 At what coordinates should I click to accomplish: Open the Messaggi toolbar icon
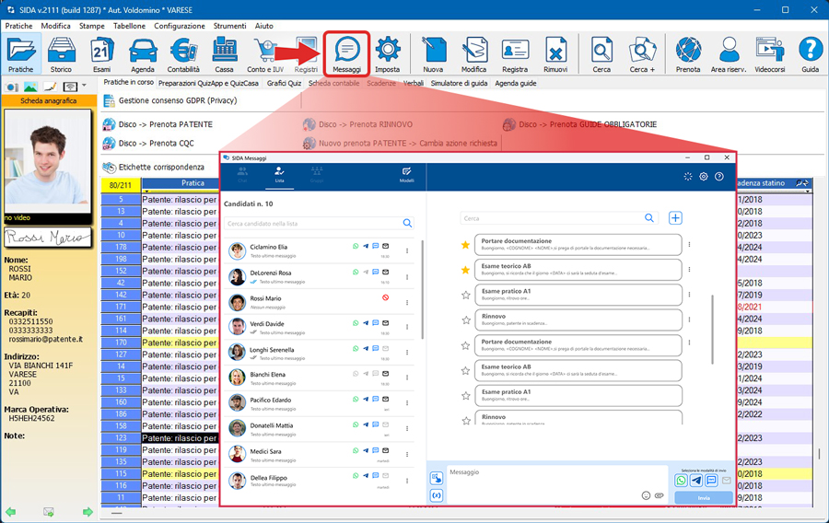coord(346,54)
